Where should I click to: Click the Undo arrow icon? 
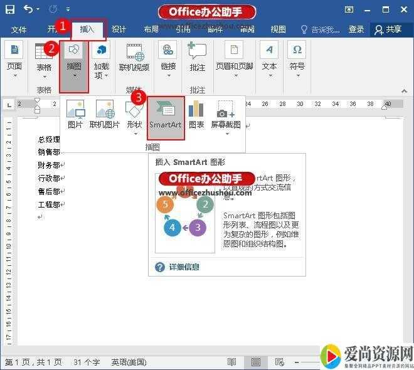pyautogui.click(x=28, y=9)
